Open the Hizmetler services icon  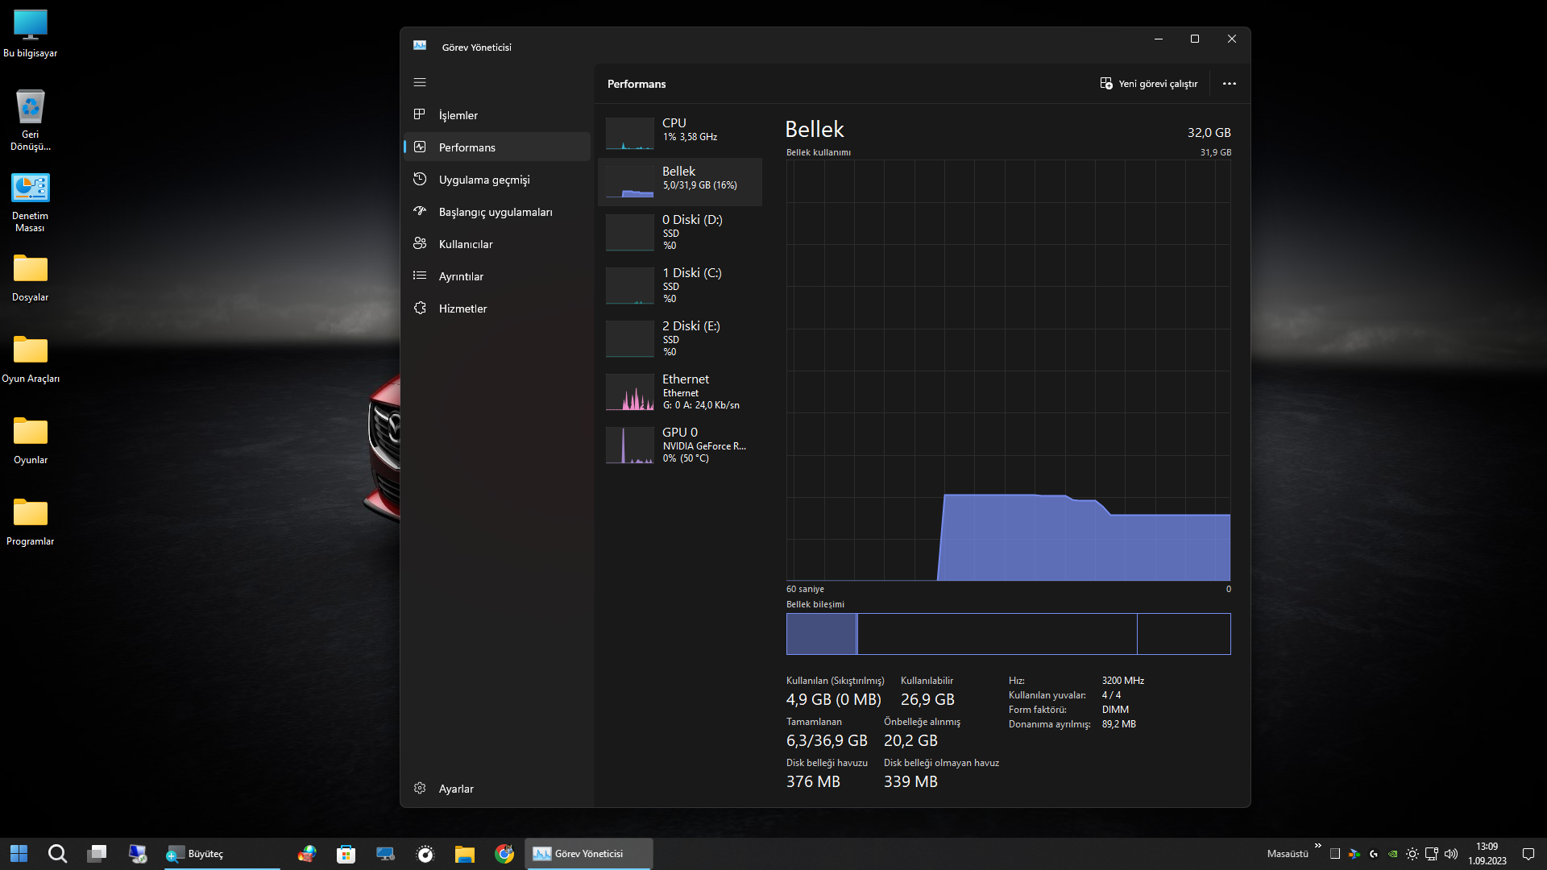pos(420,308)
